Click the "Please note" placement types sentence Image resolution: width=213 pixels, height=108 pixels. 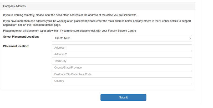[69, 31]
